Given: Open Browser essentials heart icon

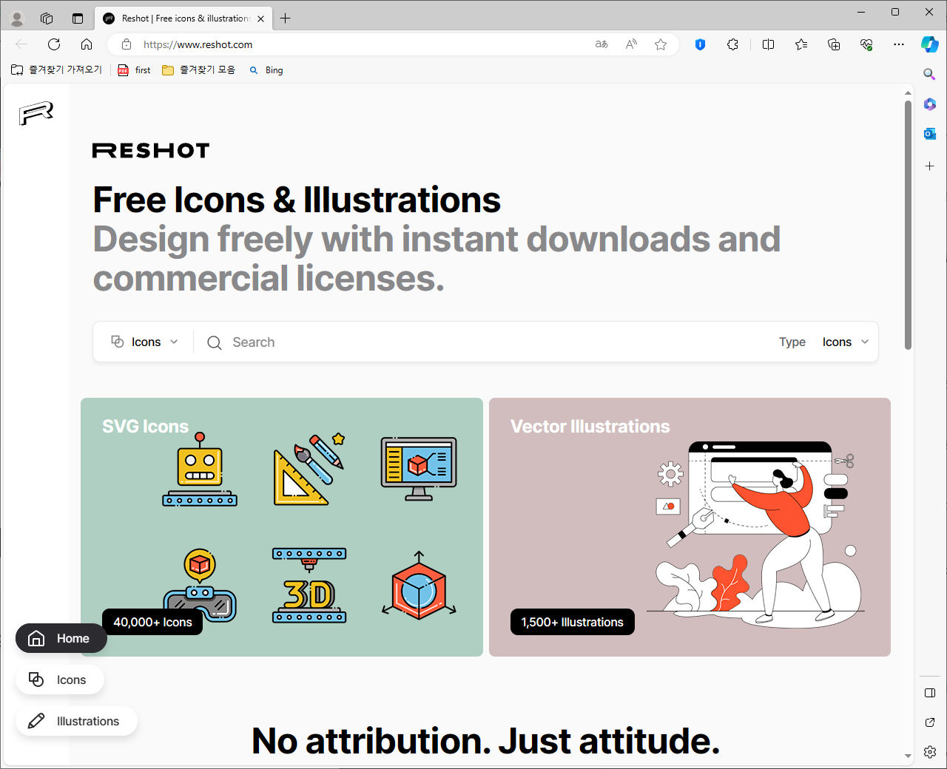Looking at the screenshot, I should [x=866, y=44].
